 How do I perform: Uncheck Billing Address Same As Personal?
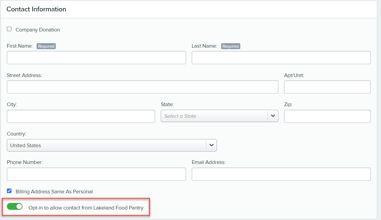pos(9,191)
